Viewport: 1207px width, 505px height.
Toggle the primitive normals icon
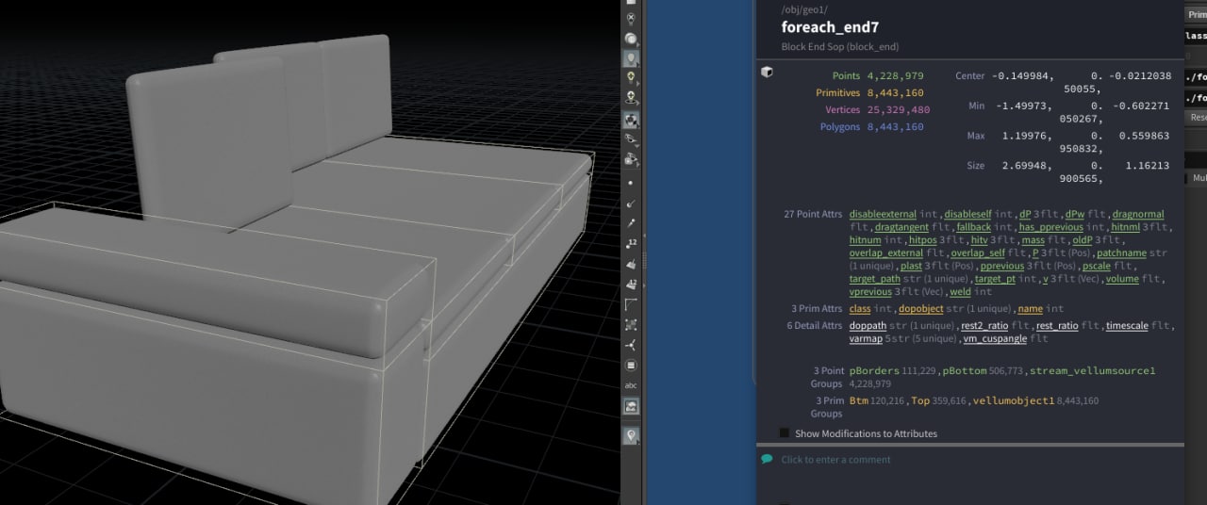click(631, 264)
